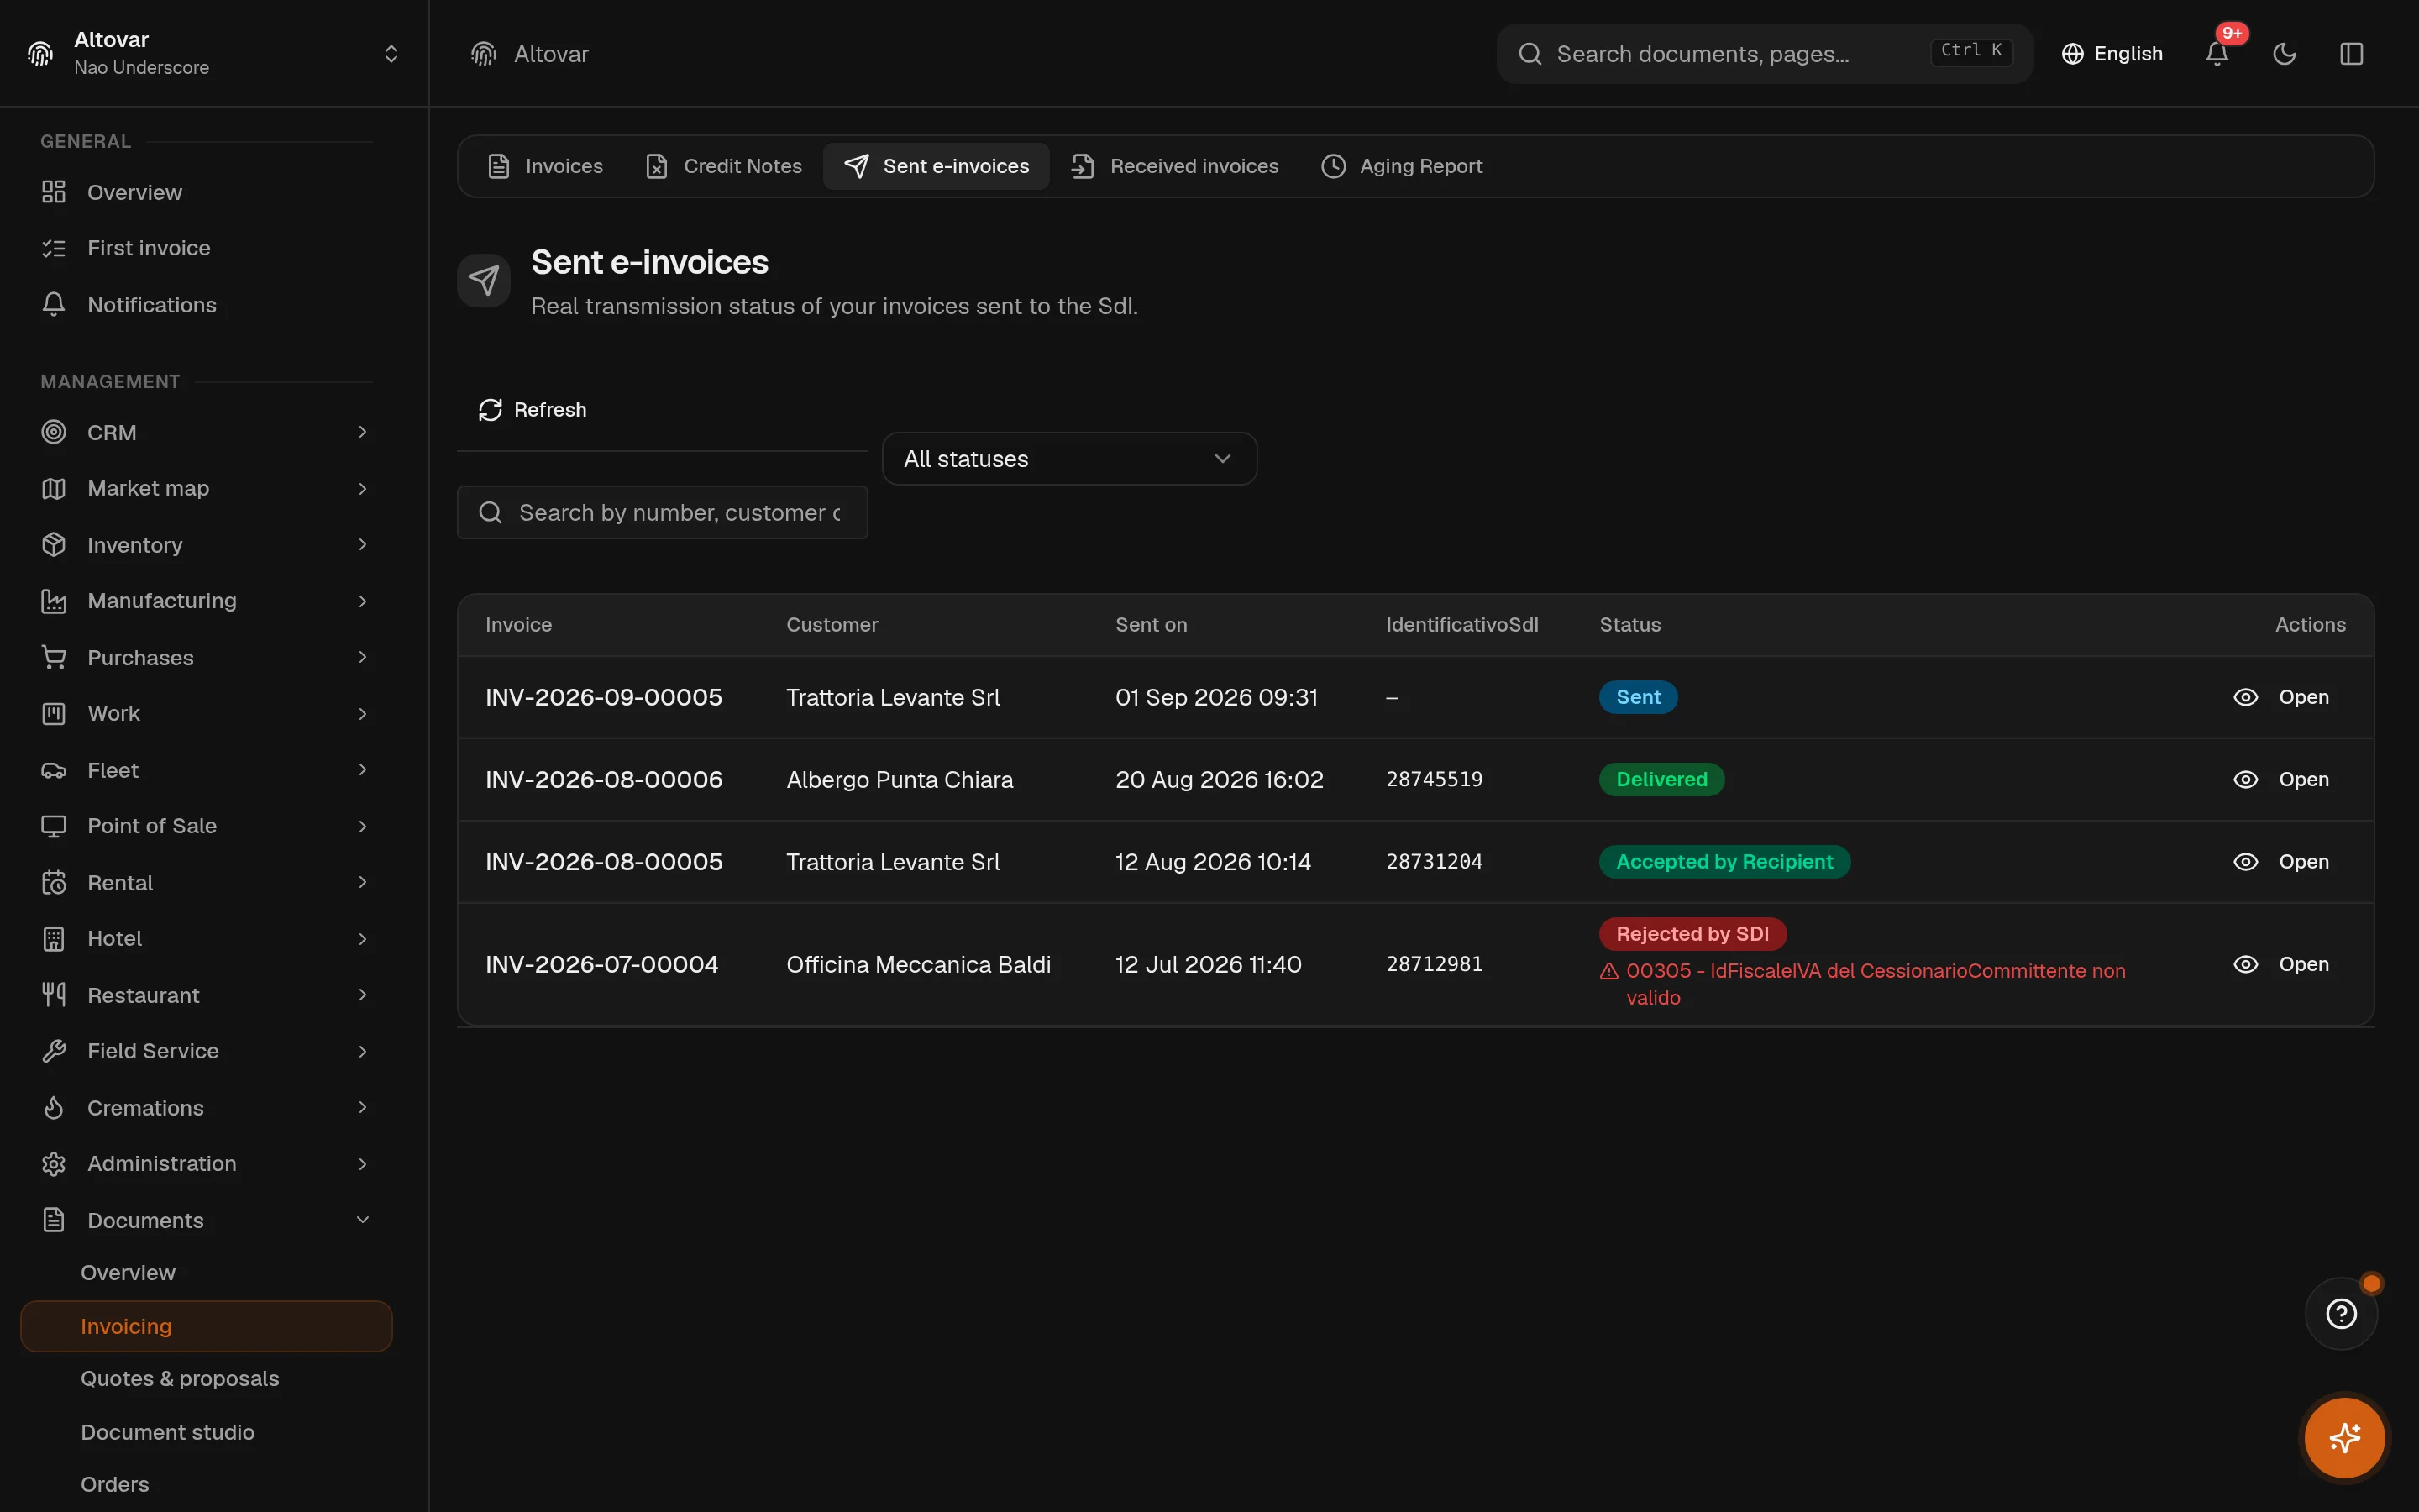
Task: Click the Inventory box icon
Action: pyautogui.click(x=54, y=544)
